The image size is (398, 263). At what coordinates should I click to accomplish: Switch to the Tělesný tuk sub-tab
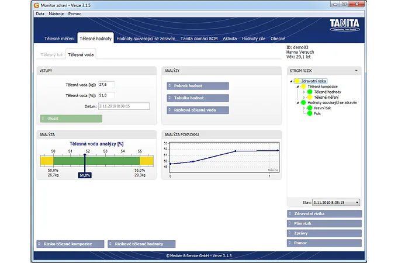pyautogui.click(x=51, y=54)
